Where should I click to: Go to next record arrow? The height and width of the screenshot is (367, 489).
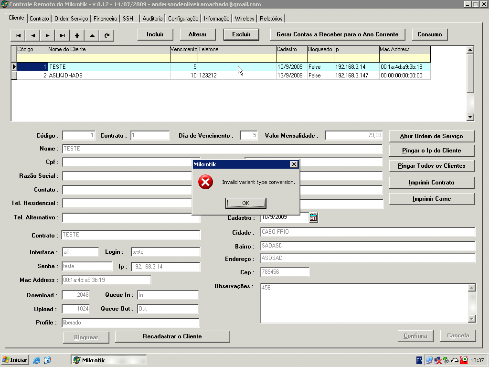pyautogui.click(x=47, y=35)
